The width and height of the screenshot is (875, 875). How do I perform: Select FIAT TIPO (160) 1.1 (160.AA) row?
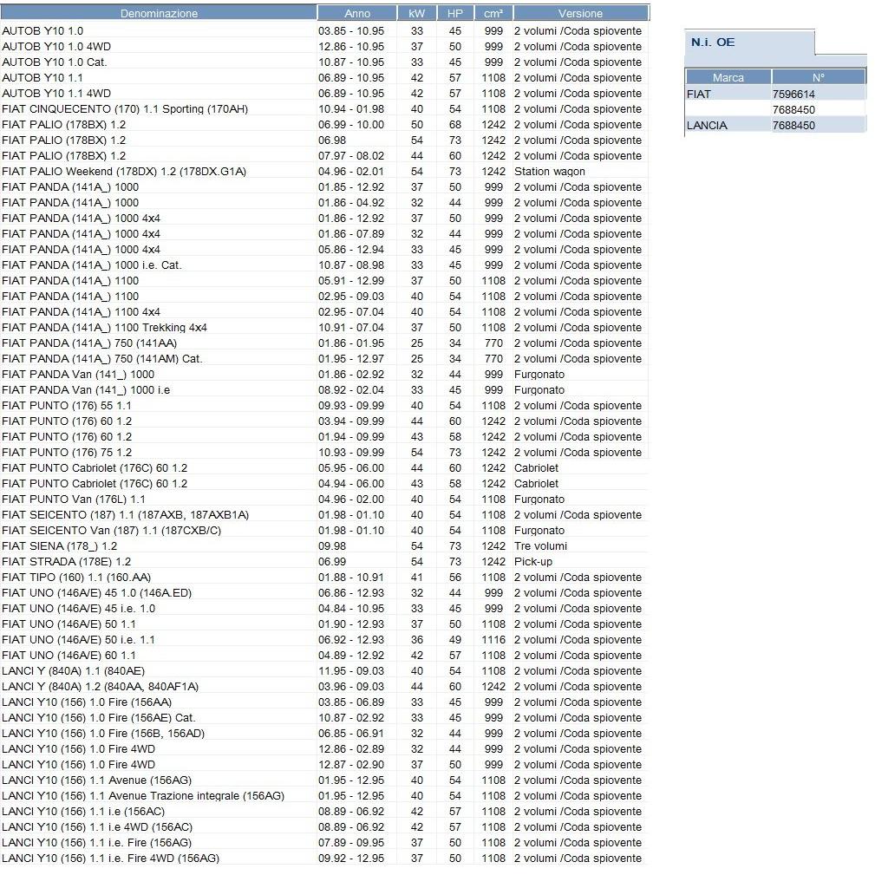point(325,578)
